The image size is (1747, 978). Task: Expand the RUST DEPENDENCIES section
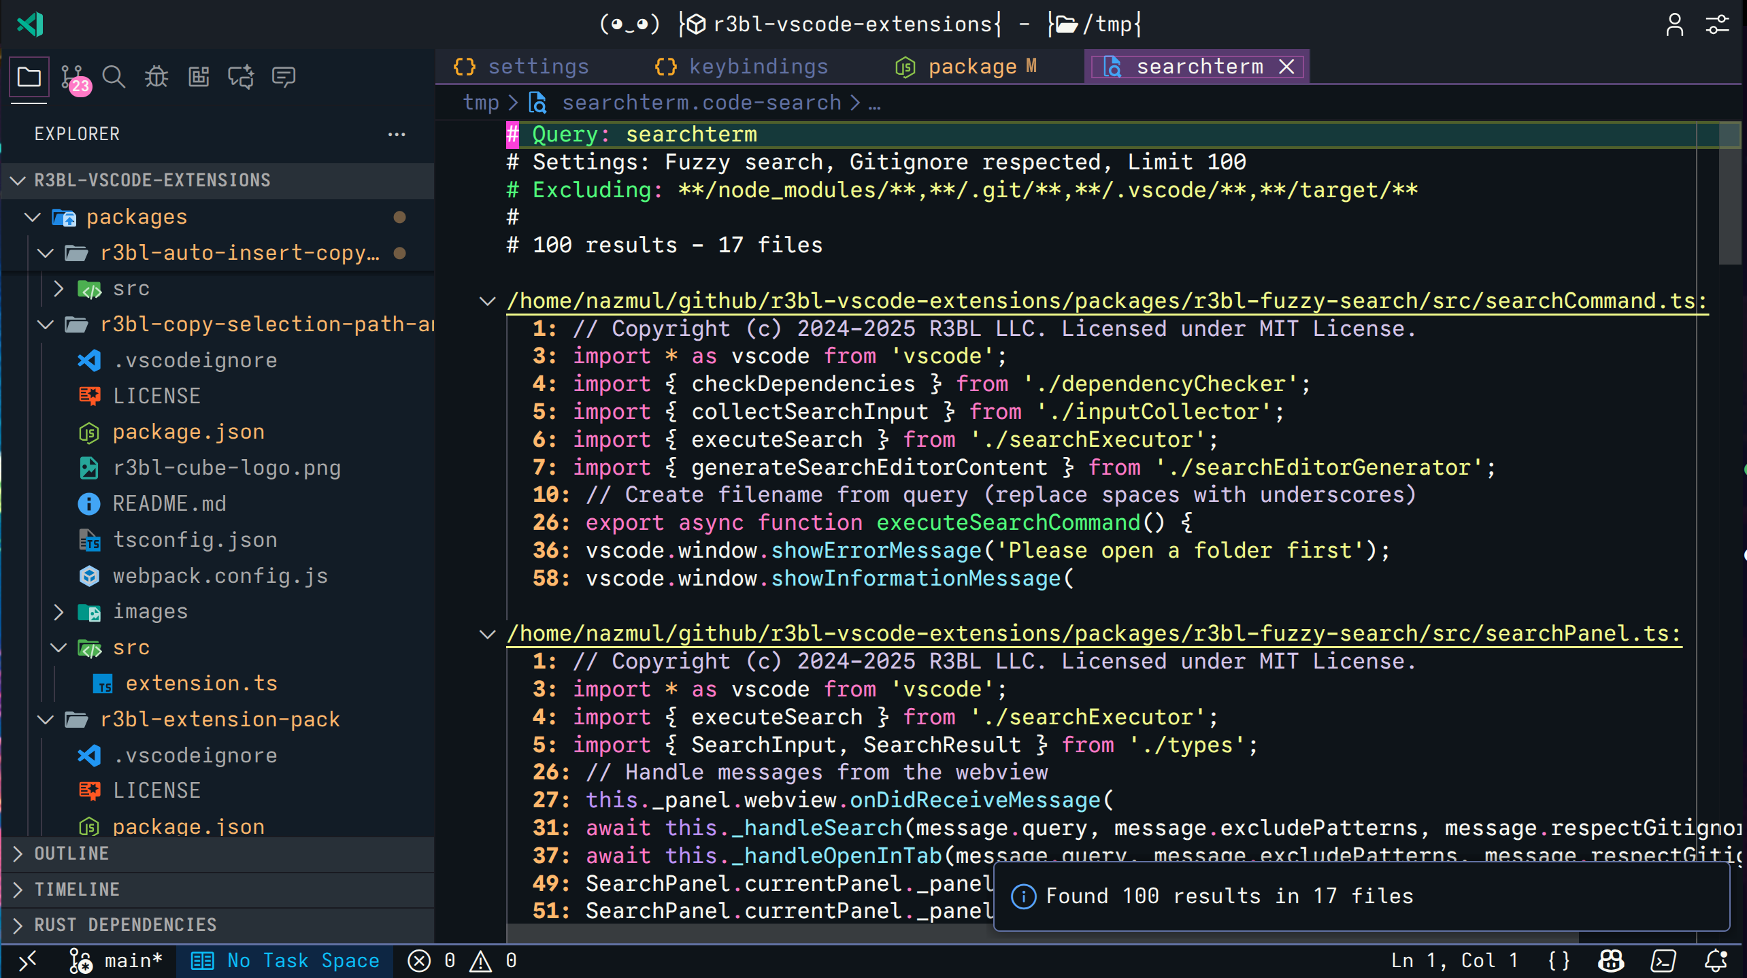tap(124, 924)
